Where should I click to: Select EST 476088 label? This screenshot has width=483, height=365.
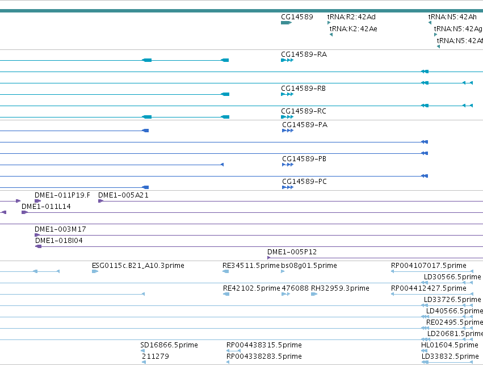(x=295, y=288)
